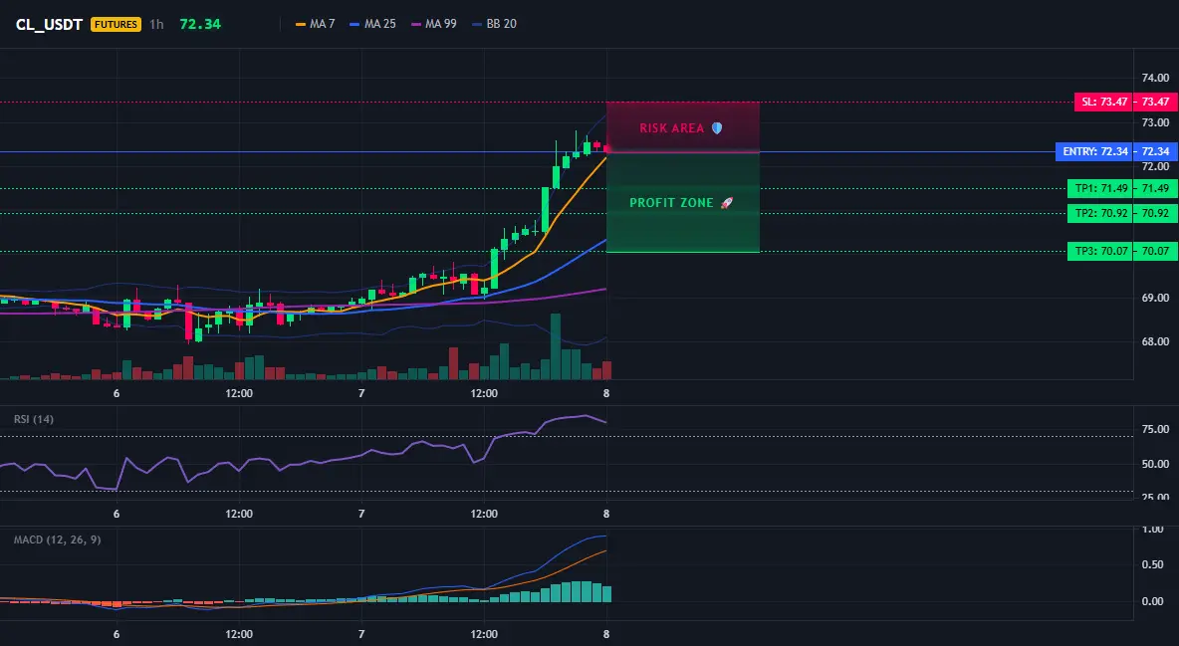Select the 1h timeframe label
The height and width of the screenshot is (646, 1179).
click(156, 24)
